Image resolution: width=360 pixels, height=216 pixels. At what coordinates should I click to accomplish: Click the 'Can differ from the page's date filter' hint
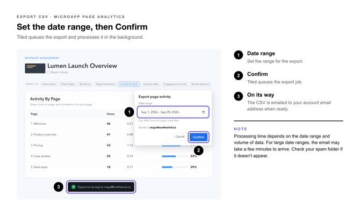click(159, 120)
